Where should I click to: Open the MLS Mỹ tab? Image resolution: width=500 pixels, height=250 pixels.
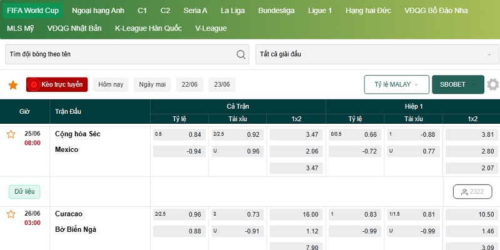tap(21, 28)
